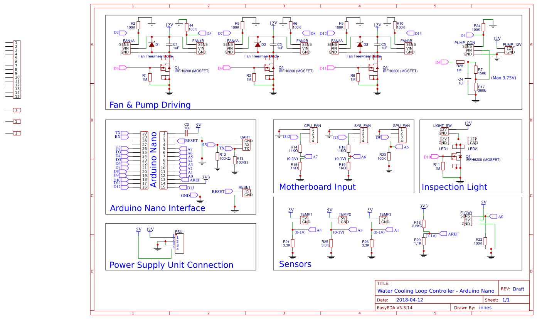Select the CPU_FAN connector
537x319 pixels.
click(x=314, y=134)
